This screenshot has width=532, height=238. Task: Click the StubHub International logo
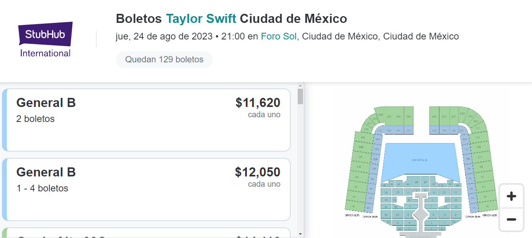(45, 39)
